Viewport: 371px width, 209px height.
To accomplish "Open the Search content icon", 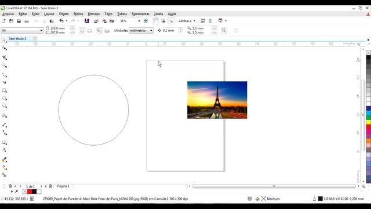I will click(x=87, y=21).
